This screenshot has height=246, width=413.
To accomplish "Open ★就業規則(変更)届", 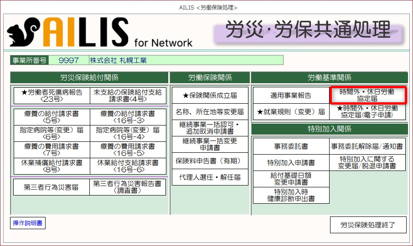I will (291, 112).
